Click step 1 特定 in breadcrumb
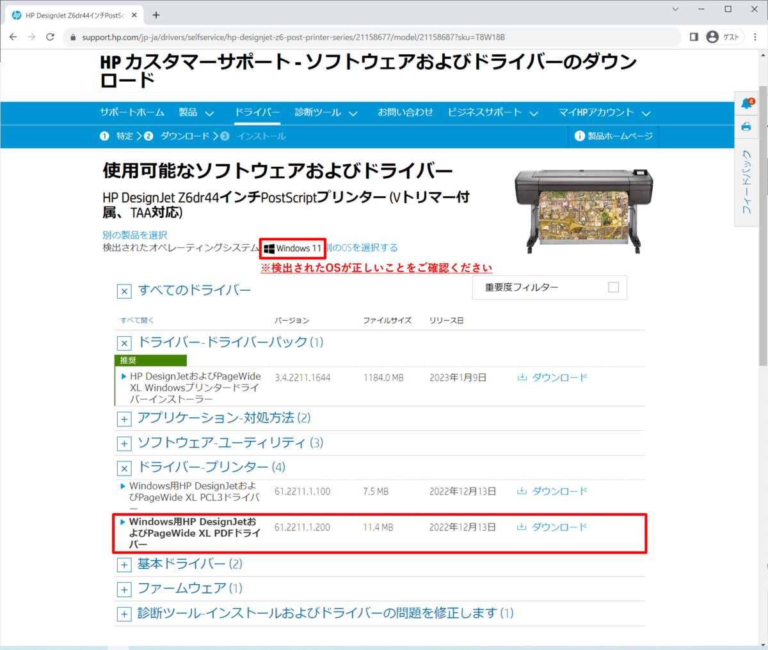768x650 pixels. 116,136
